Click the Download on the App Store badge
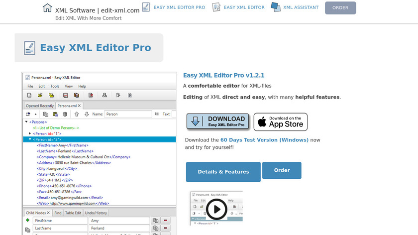Viewport: 418px width, 235px height. [281, 122]
